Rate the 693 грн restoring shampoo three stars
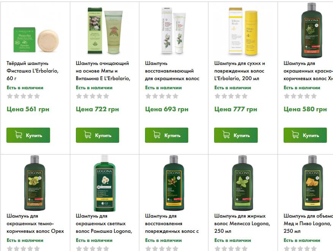333x251 pixels. coord(162,96)
